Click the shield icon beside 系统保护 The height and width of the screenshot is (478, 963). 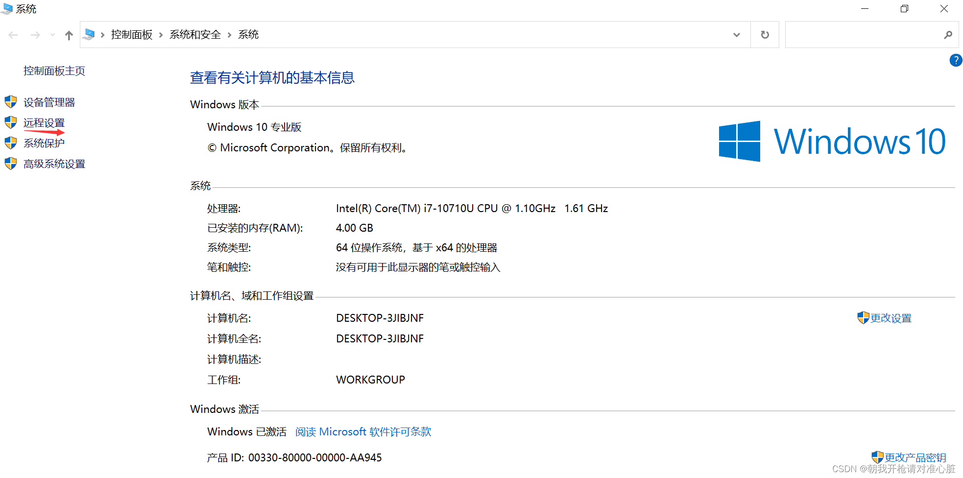tap(11, 143)
